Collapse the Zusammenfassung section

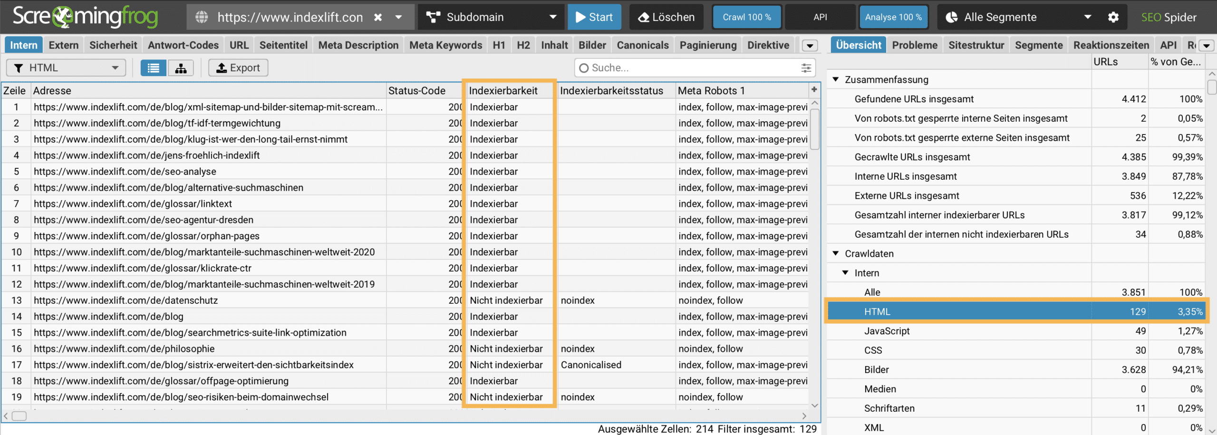(836, 79)
